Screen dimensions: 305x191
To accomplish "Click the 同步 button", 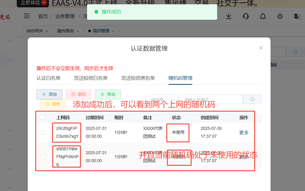I will click(x=53, y=104).
